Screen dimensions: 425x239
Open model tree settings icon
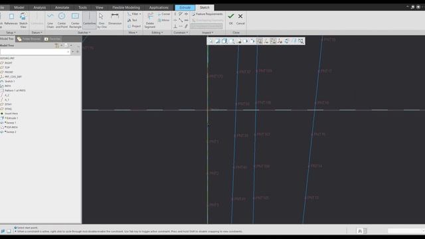pos(56,46)
